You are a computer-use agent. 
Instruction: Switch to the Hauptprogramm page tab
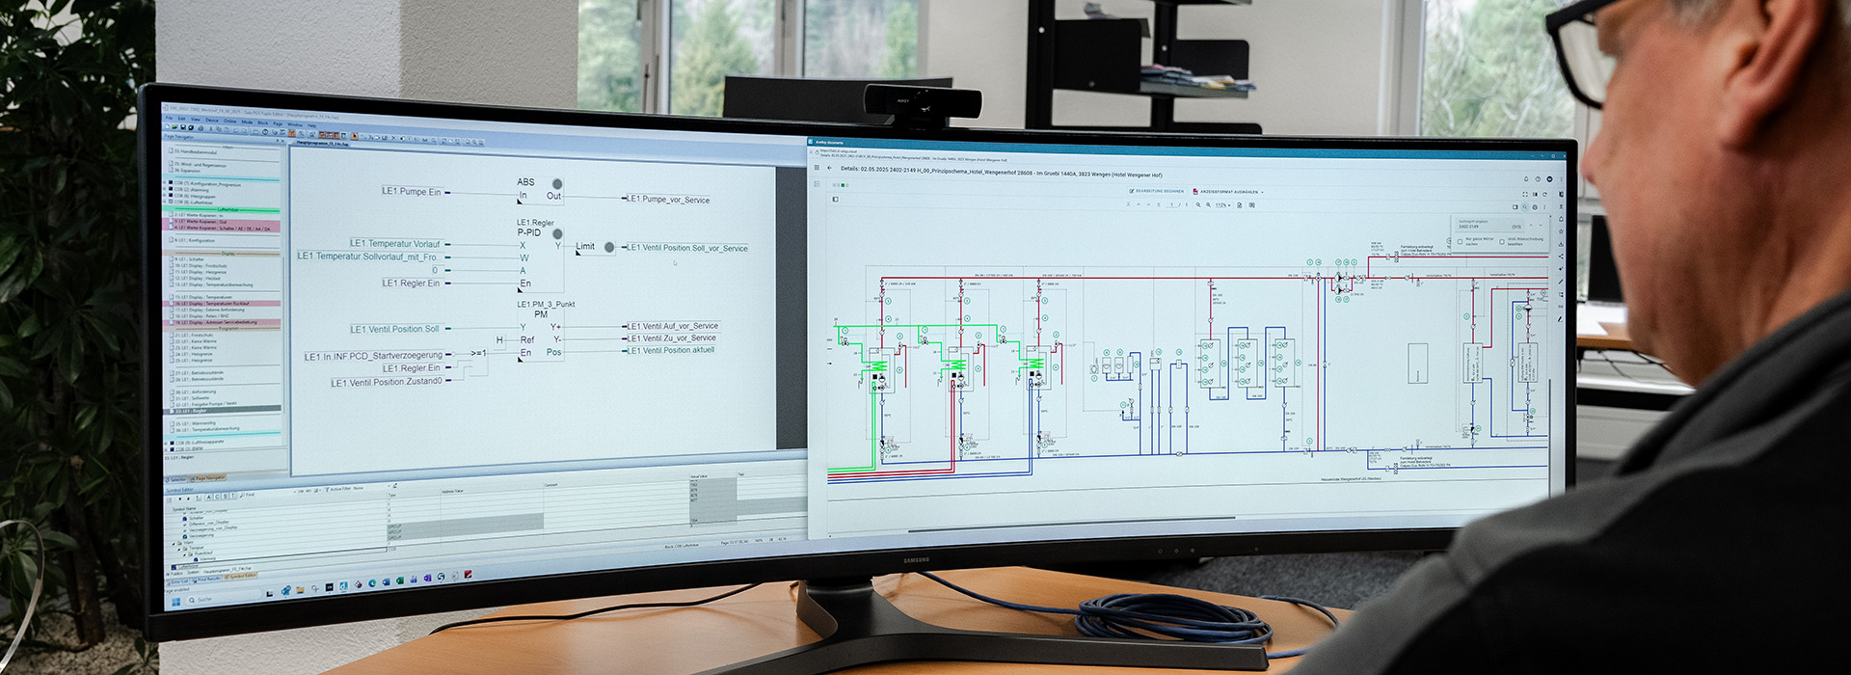[322, 144]
